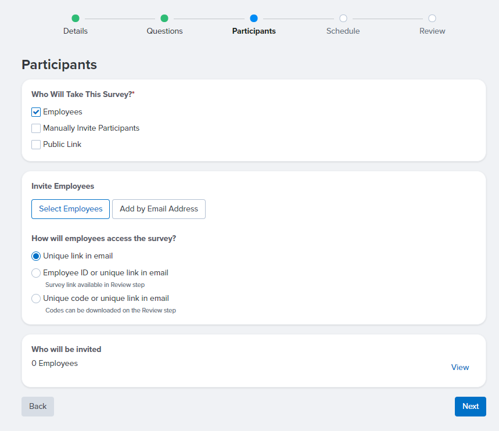This screenshot has width=499, height=431.
Task: Switch to the Select Employees tab
Action: point(70,209)
